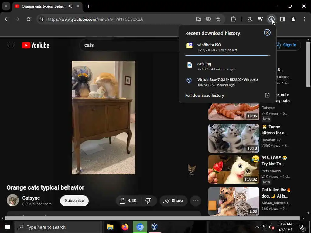Open Funny kittens video thumbnail
The image size is (311, 233).
click(x=234, y=138)
